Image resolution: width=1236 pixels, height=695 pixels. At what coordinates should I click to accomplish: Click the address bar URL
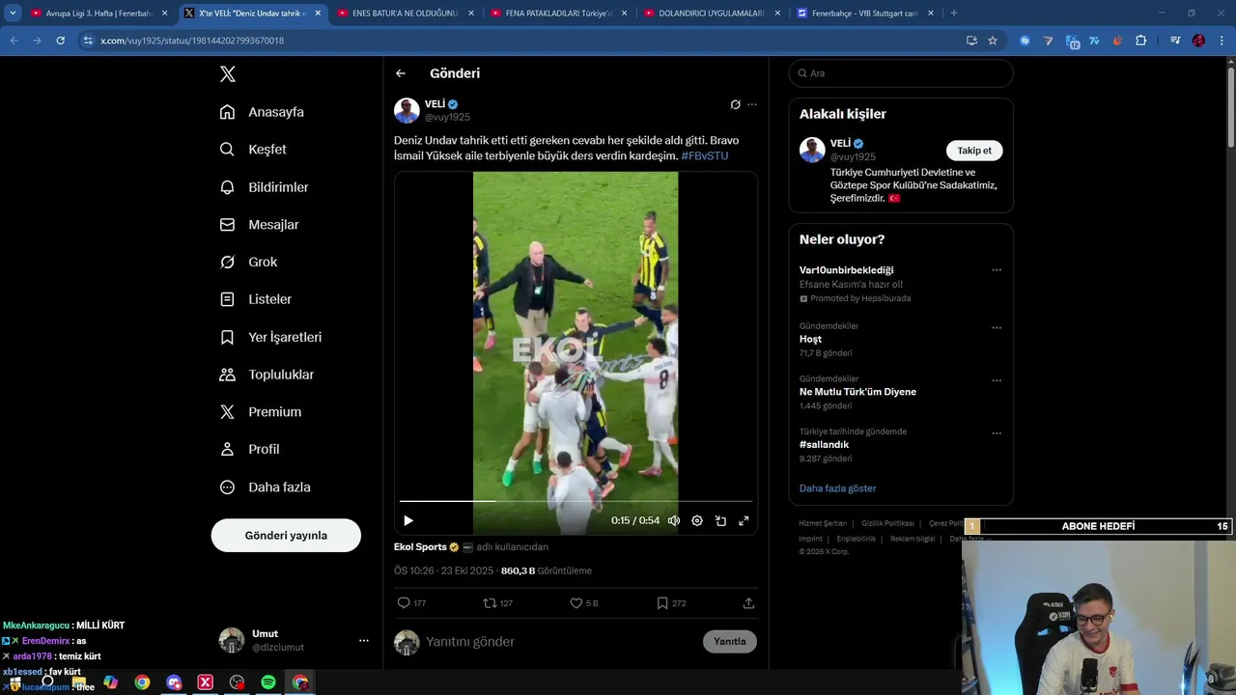click(x=192, y=41)
